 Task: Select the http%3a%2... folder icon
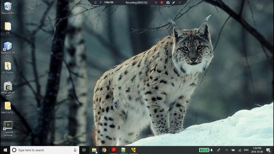point(8,108)
